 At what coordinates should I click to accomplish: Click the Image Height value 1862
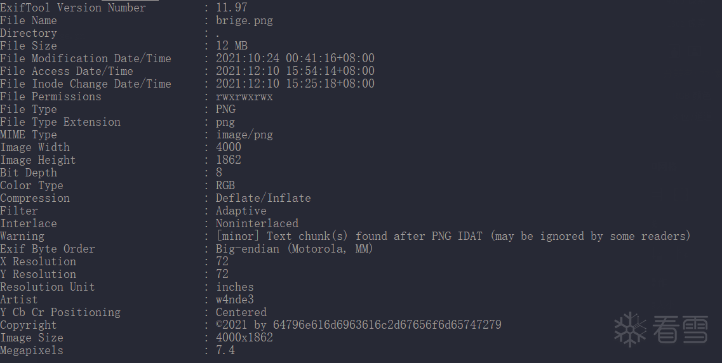[x=229, y=160]
